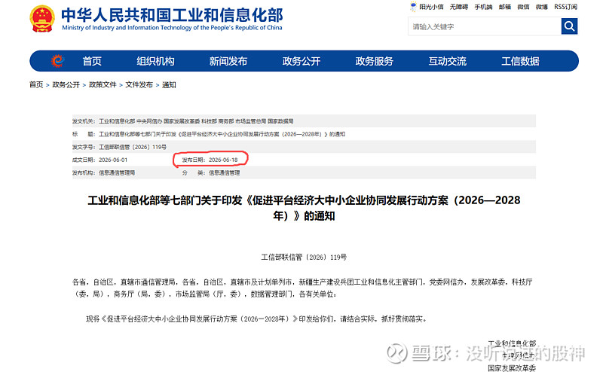603x372 pixels.
Task: Open the 工信数据 navigation item
Action: 520,61
